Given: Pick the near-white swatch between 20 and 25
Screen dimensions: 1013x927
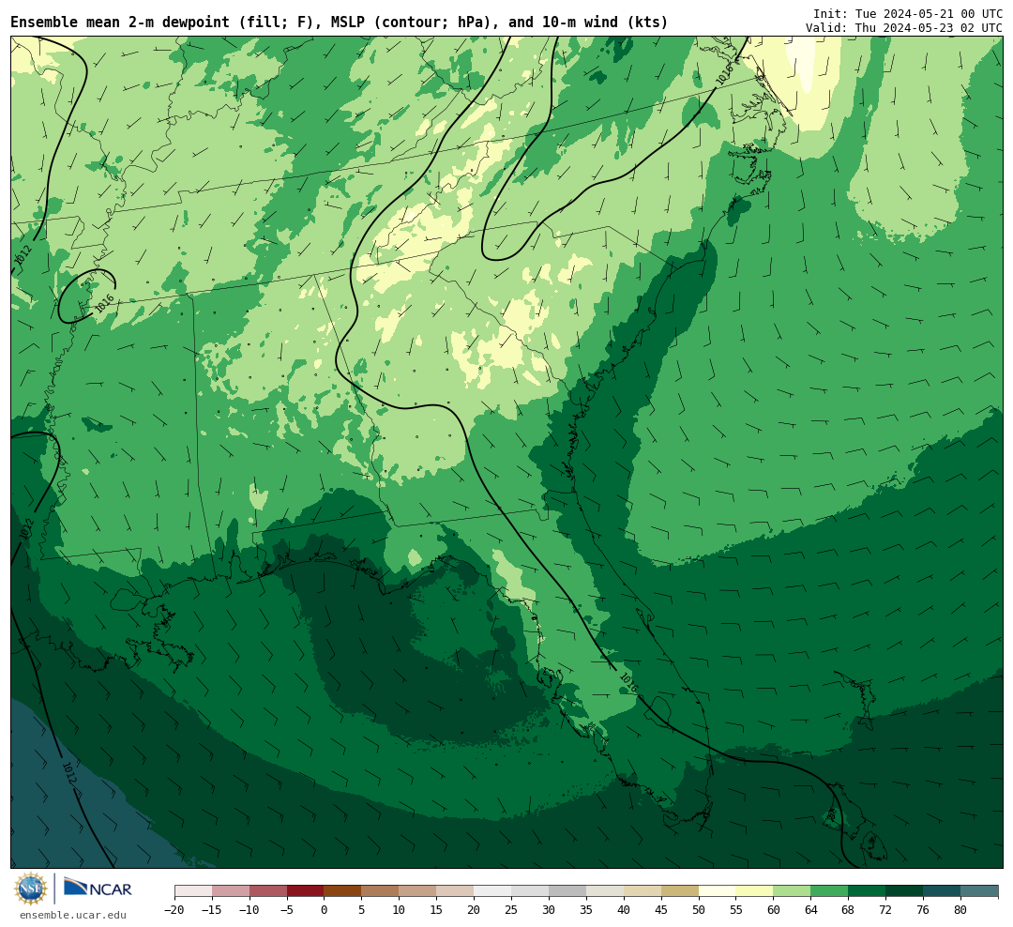Looking at the screenshot, I should (493, 891).
